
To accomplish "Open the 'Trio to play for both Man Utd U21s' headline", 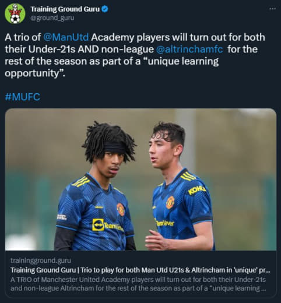I will pos(140,270).
